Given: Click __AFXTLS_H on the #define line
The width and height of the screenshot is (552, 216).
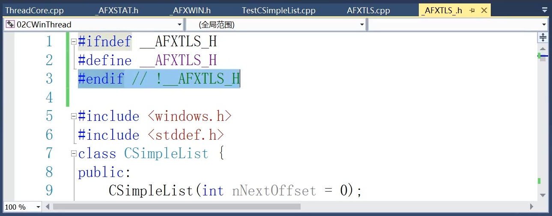Looking at the screenshot, I should point(178,60).
